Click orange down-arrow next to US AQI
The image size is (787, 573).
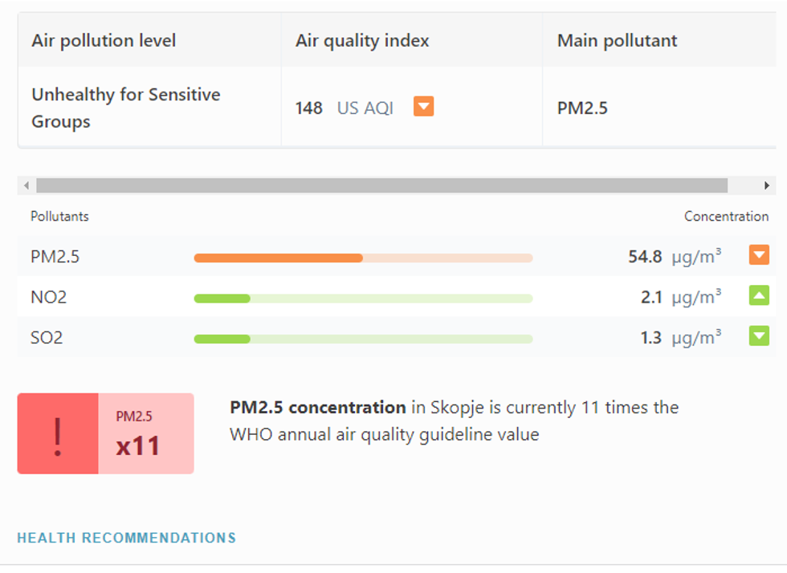[423, 106]
